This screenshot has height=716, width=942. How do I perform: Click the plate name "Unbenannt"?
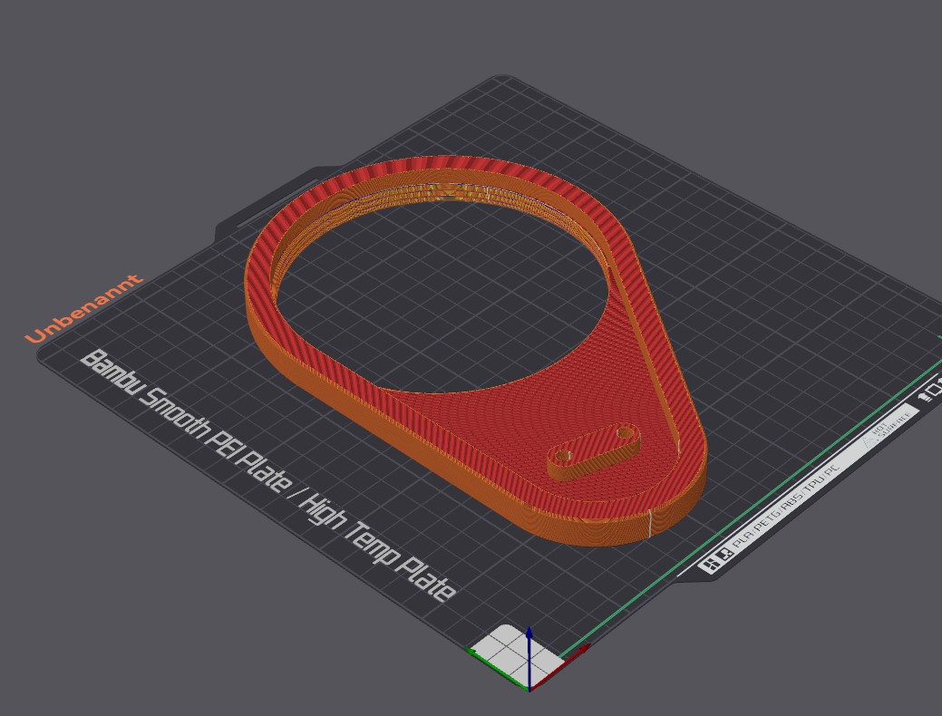click(x=84, y=309)
